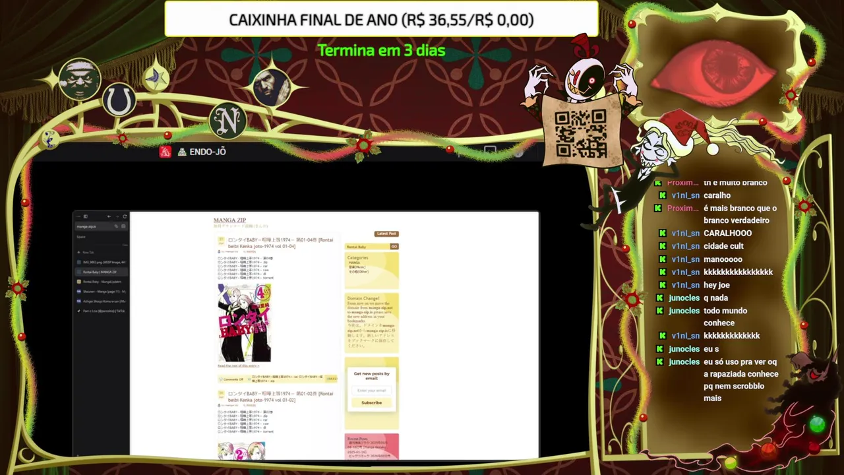Toggle the browser sidebar panel icon

[x=85, y=216]
